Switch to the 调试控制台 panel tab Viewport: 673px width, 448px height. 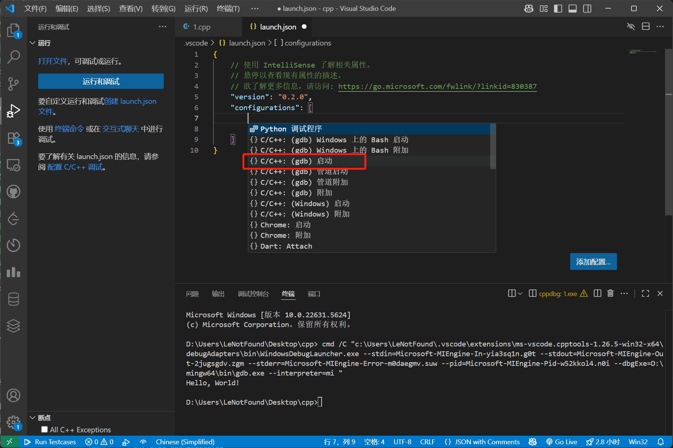tap(253, 294)
